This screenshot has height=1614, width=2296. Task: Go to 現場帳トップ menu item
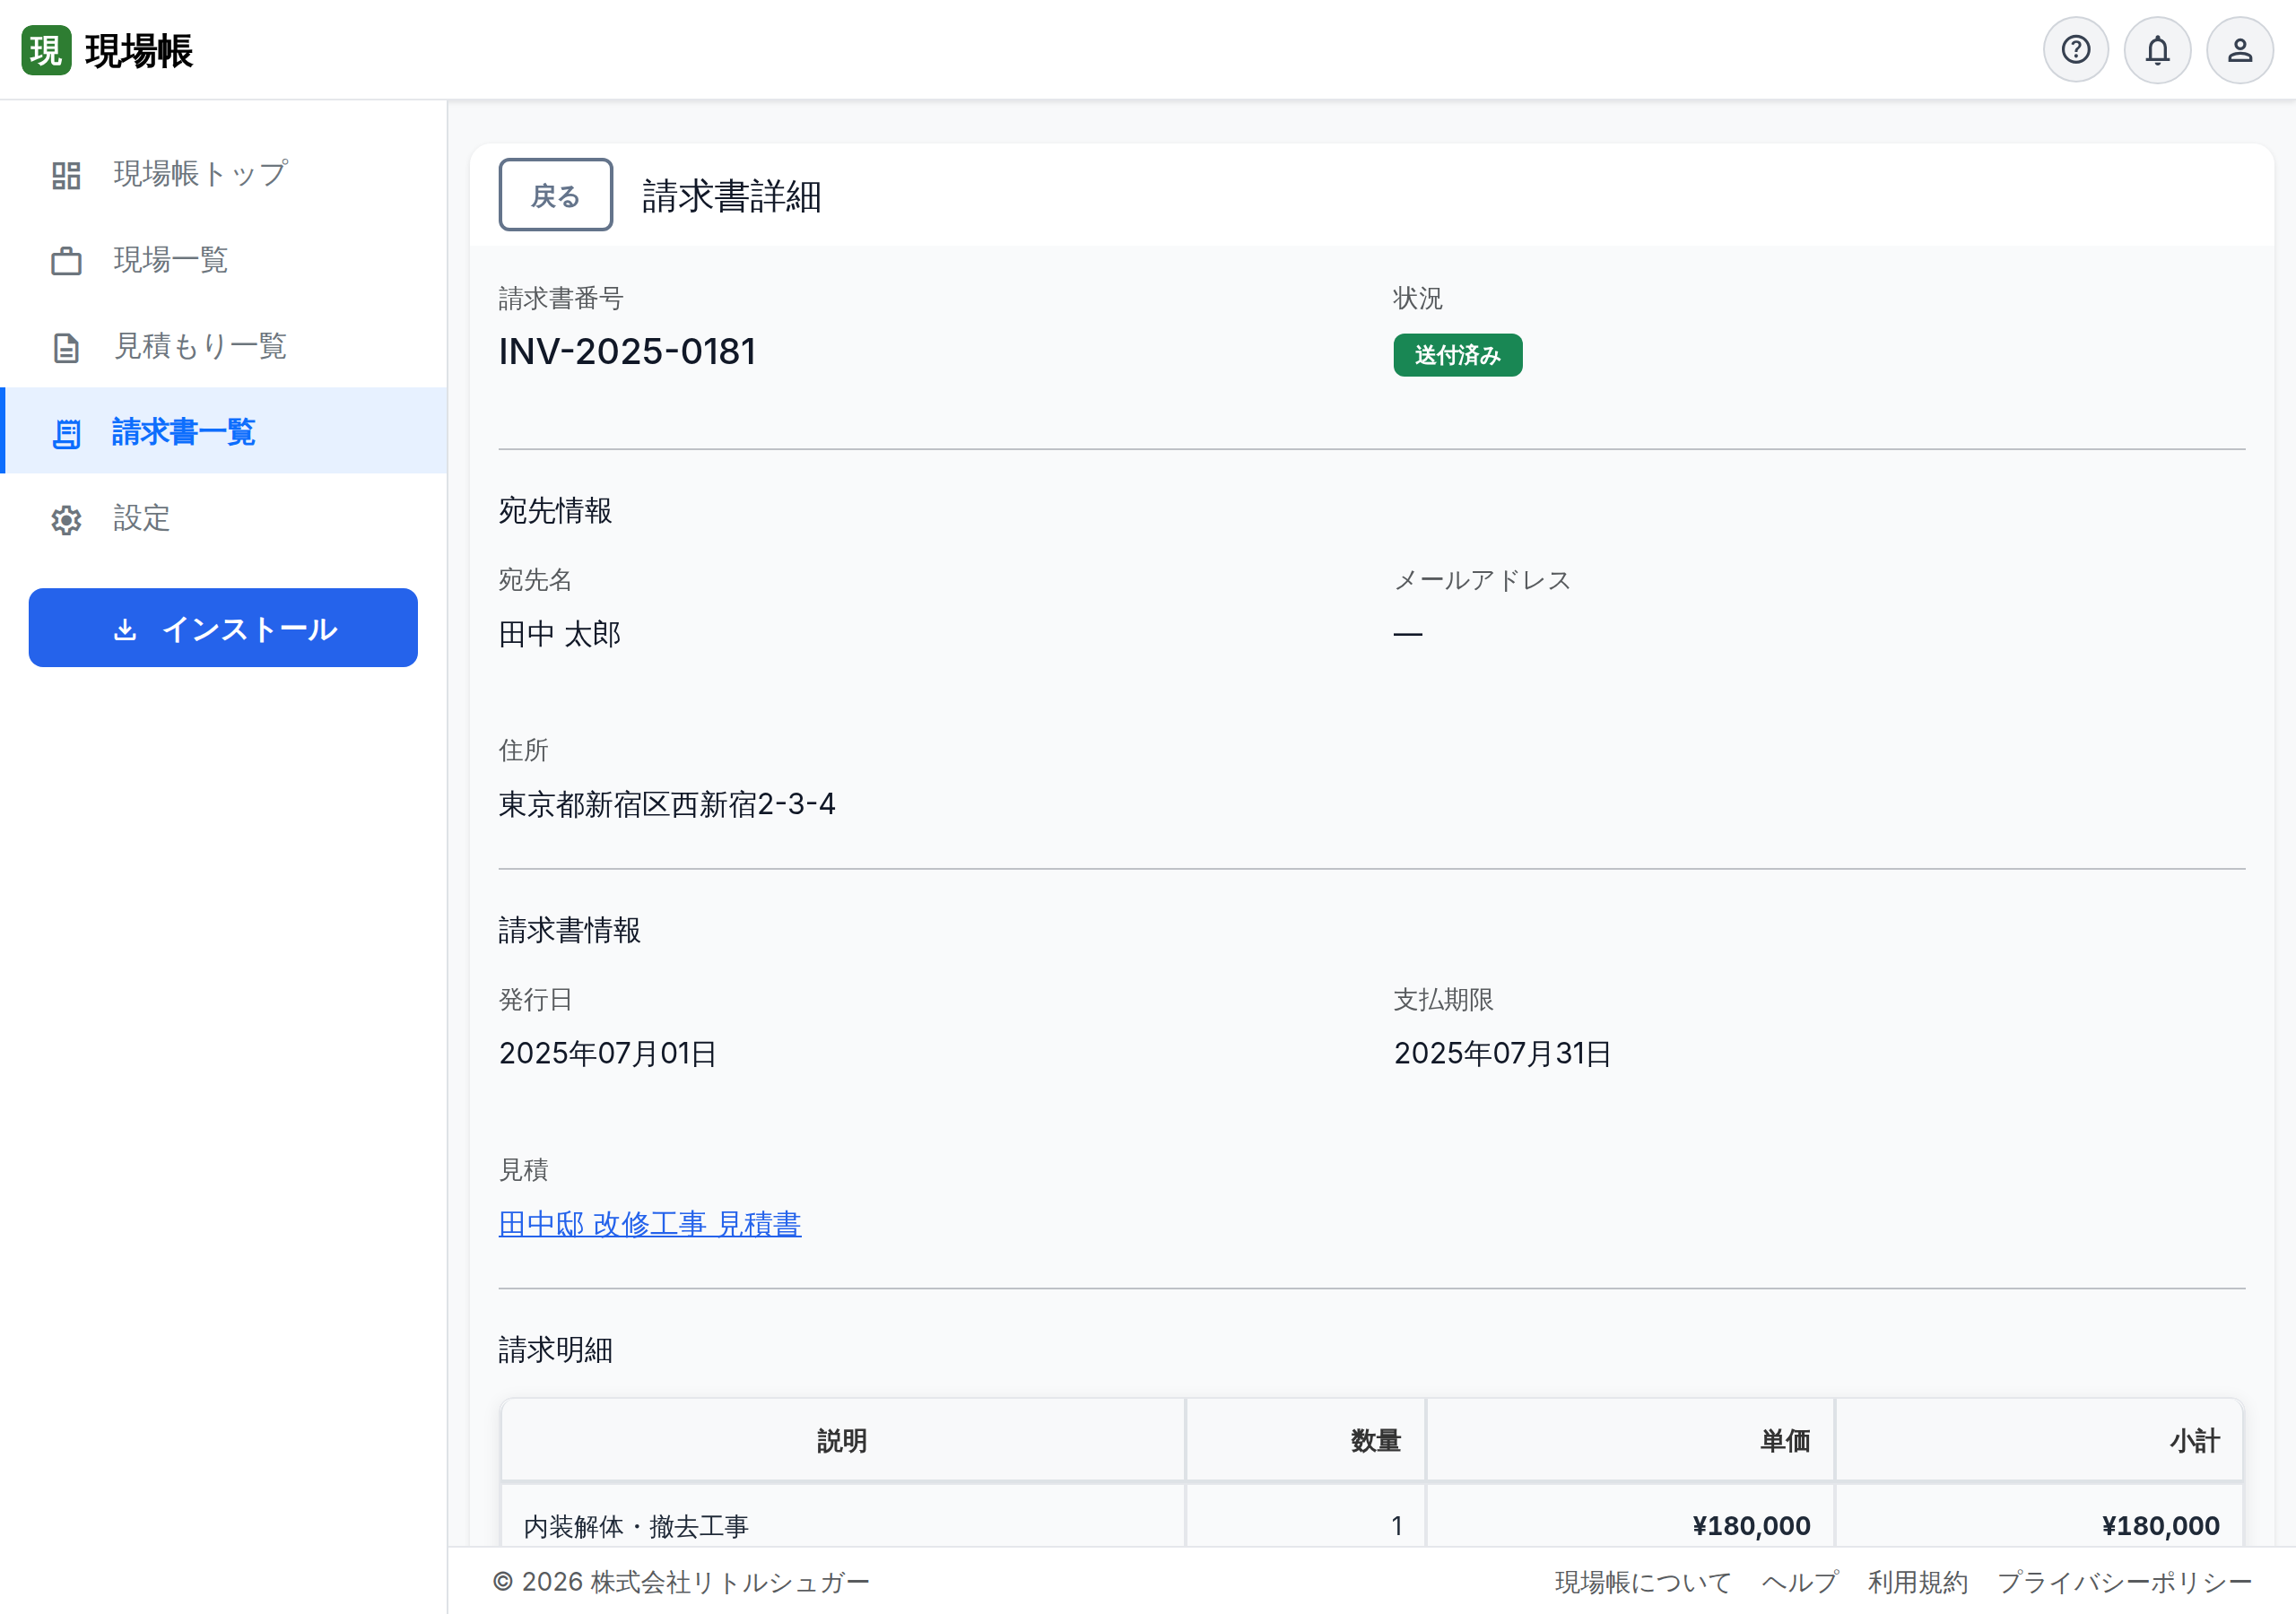coord(224,174)
